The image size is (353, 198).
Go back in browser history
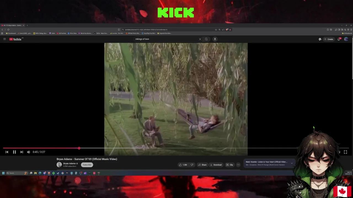2,30
